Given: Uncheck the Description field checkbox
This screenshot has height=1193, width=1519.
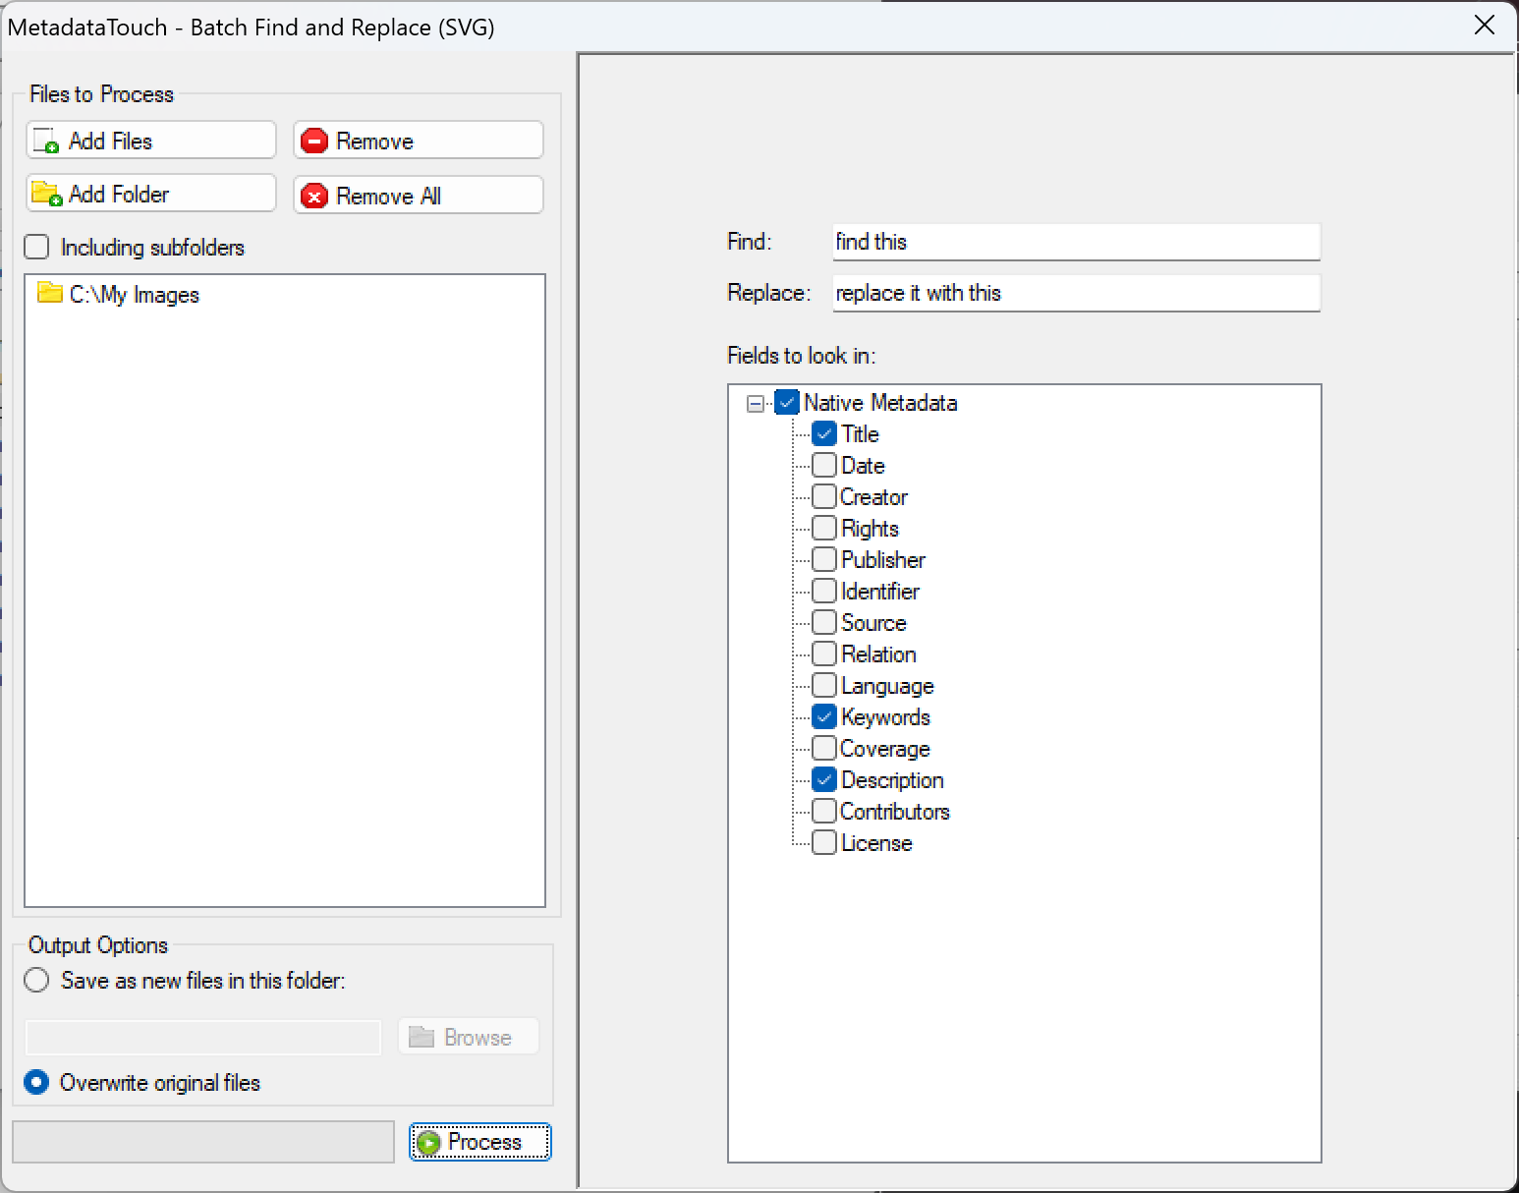Looking at the screenshot, I should click(x=824, y=779).
